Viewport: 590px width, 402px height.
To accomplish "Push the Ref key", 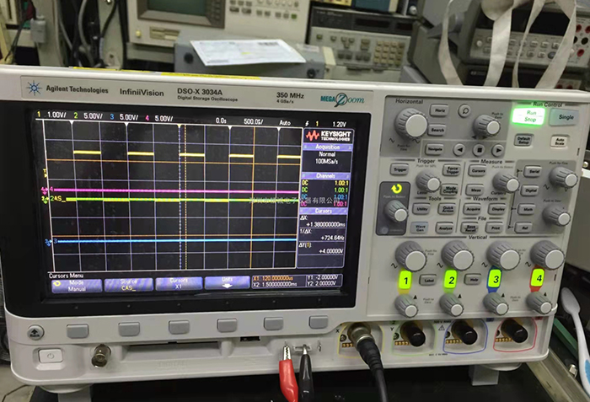I will (523, 228).
